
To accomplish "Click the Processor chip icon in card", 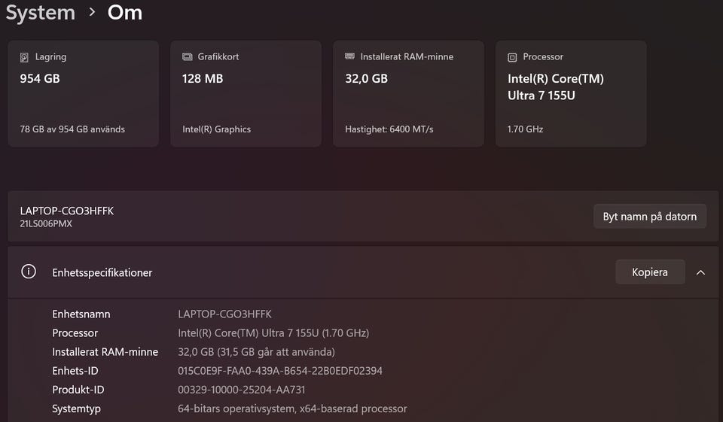I will pos(513,57).
